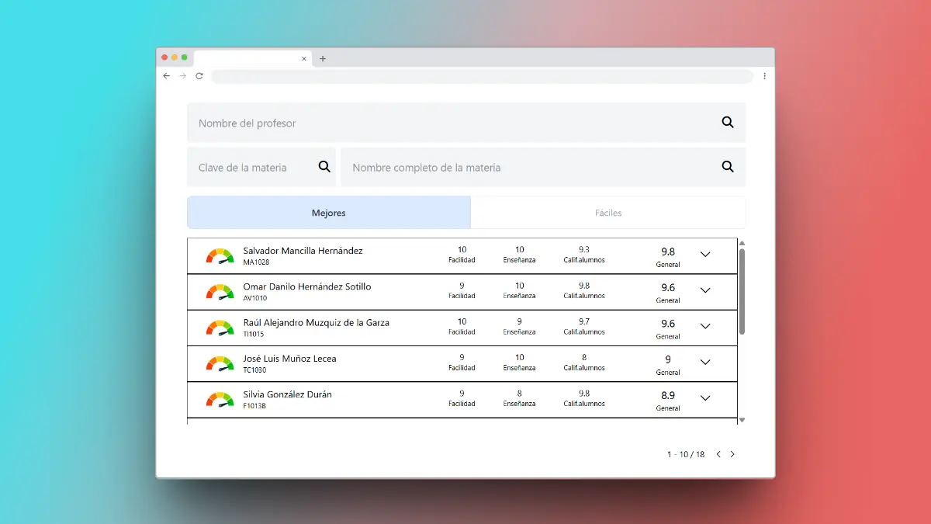Expand Raúl Alejandro Muzquiz de la Garza row
The height and width of the screenshot is (524, 931).
[x=705, y=326]
